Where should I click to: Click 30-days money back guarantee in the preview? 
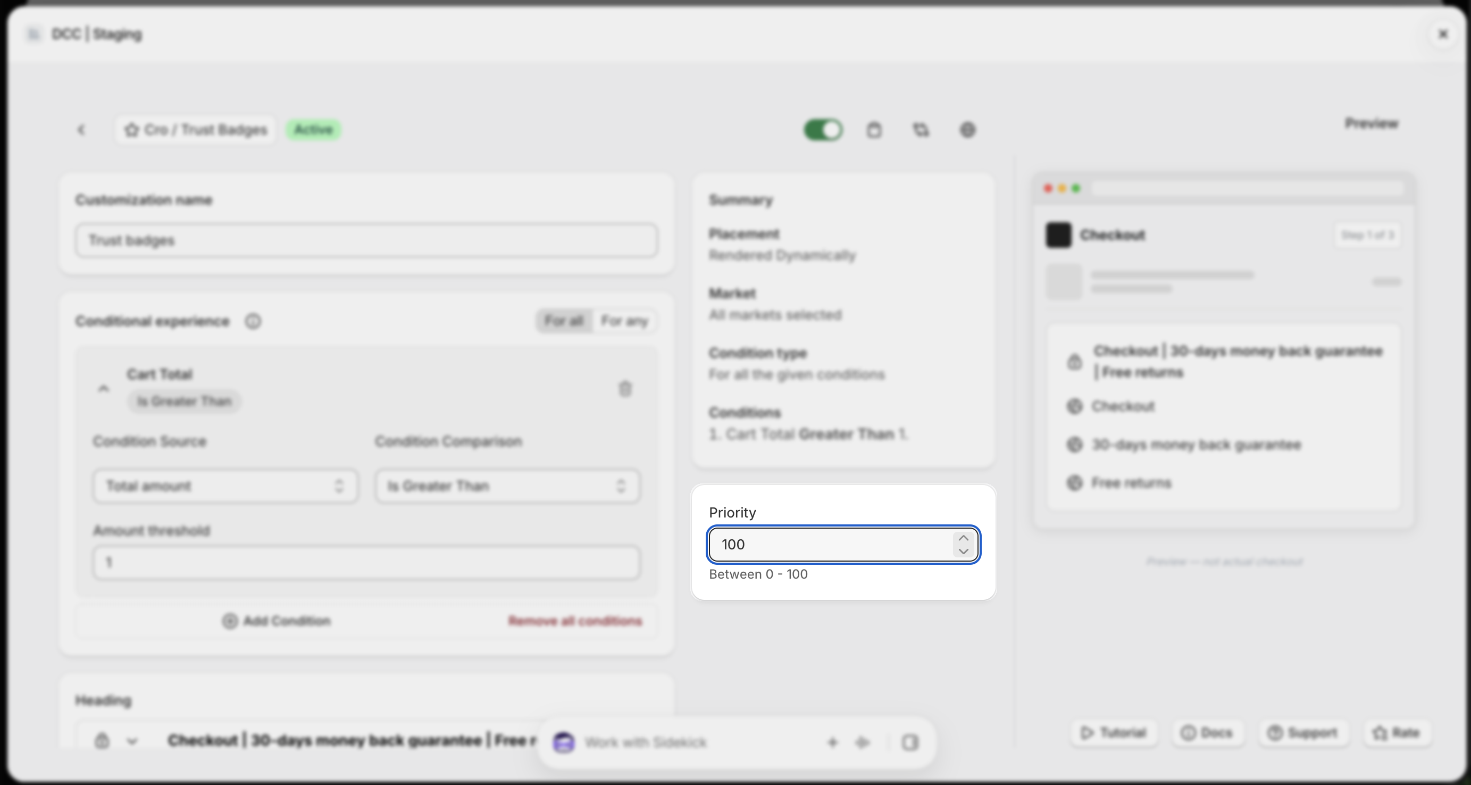[1197, 445]
